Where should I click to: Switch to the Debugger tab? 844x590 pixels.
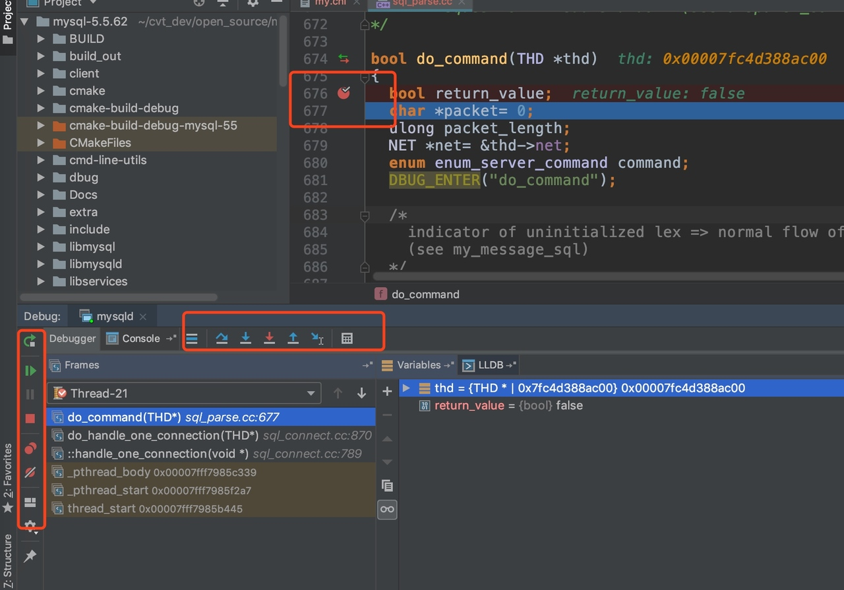pyautogui.click(x=73, y=338)
